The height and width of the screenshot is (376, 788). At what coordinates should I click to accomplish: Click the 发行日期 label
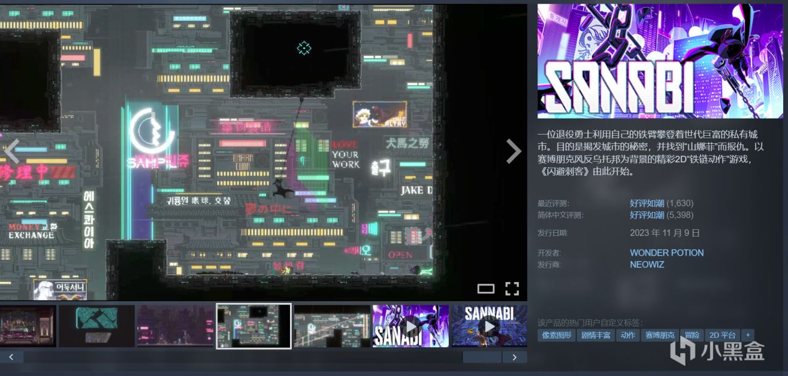point(553,233)
